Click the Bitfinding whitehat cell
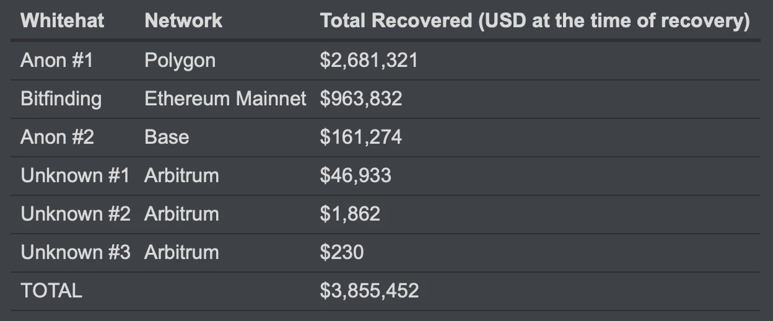 61,99
